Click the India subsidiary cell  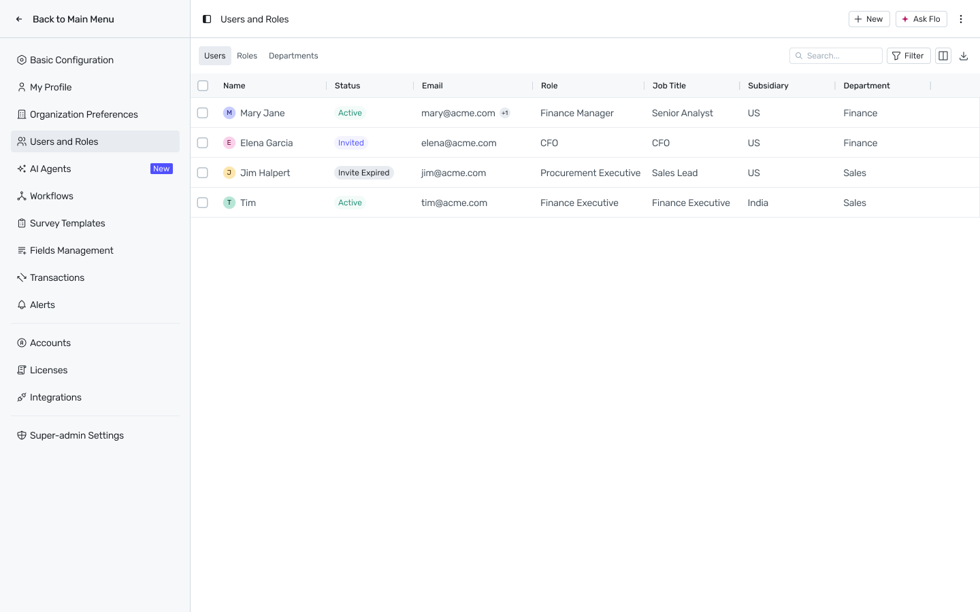(758, 203)
